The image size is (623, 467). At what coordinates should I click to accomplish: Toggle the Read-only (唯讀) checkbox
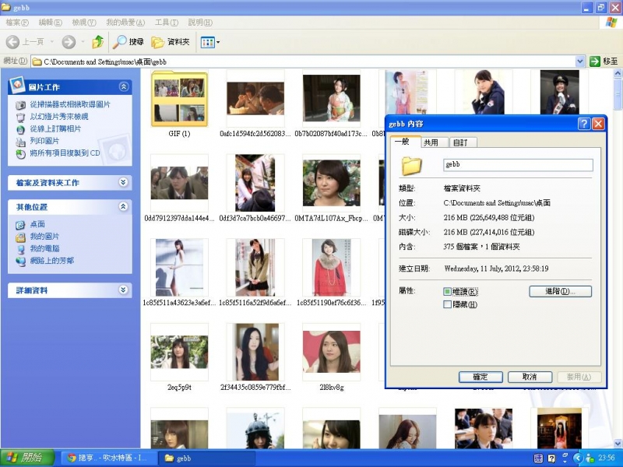click(447, 292)
